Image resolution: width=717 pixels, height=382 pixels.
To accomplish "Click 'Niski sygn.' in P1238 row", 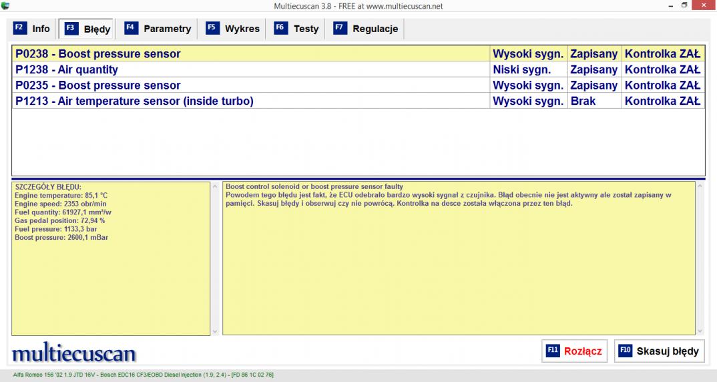I will coord(522,69).
